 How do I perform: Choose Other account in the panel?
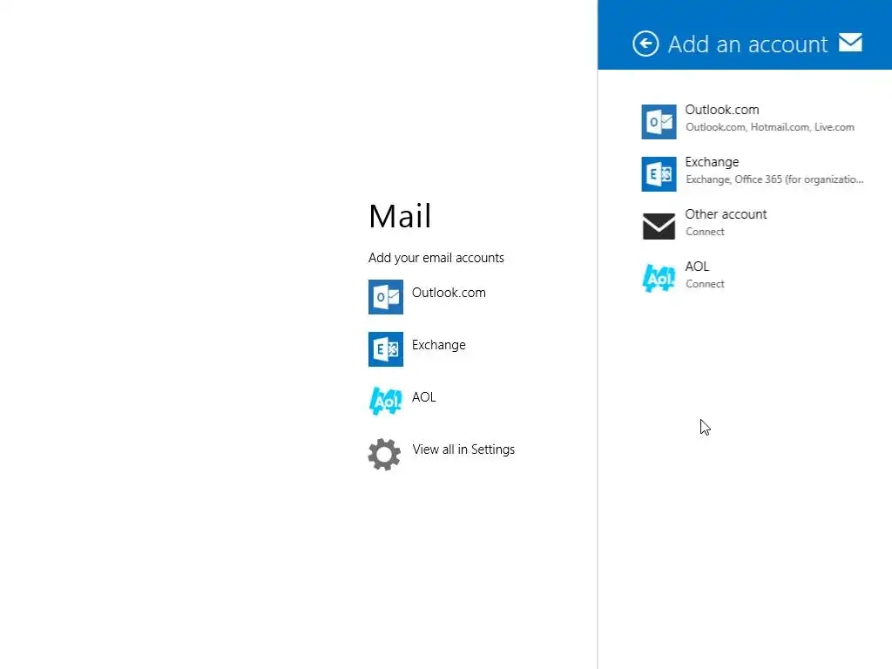point(726,214)
